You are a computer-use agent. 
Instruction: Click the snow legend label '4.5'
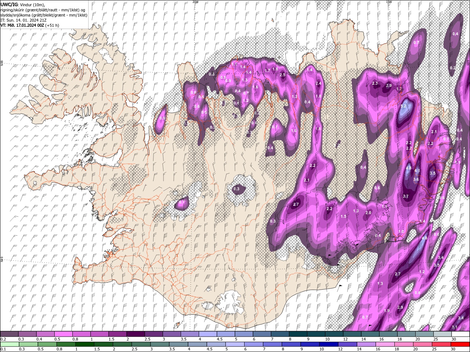pos(220,339)
